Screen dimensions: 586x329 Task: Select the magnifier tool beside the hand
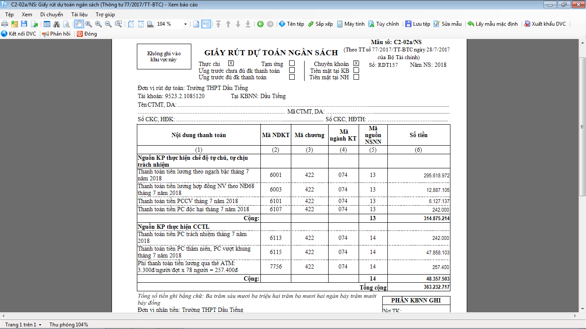88,24
